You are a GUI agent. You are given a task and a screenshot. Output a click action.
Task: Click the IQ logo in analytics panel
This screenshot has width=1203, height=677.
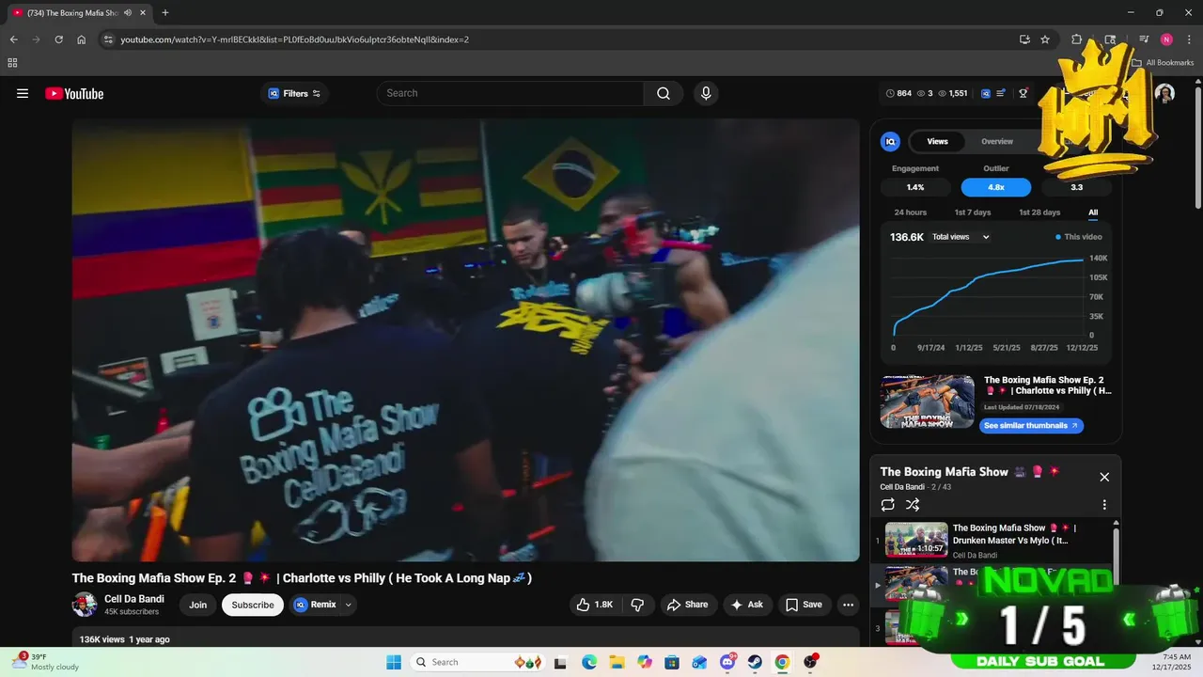[890, 142]
